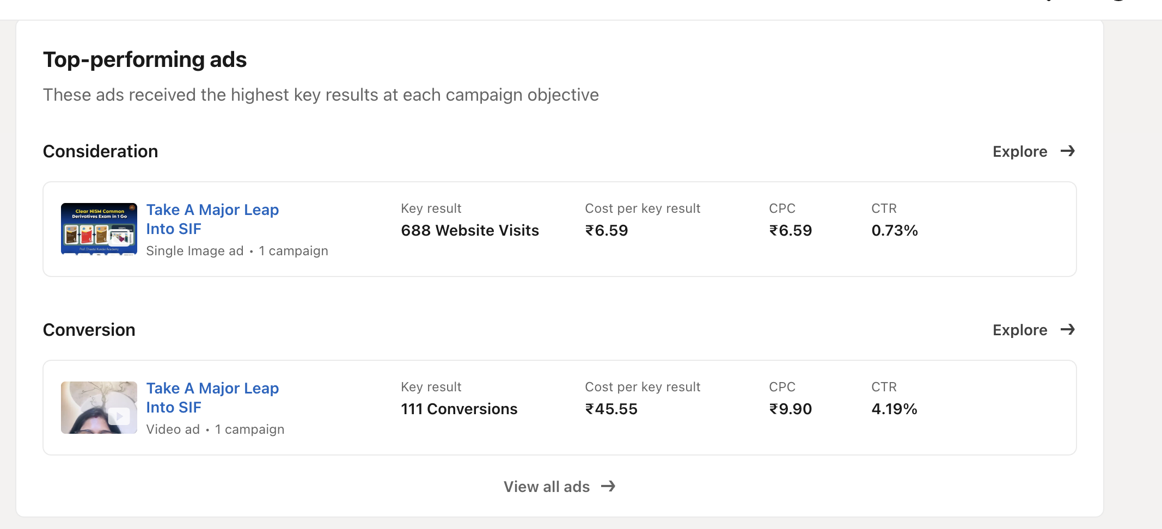The image size is (1162, 529).
Task: Click the Single Image ad campaign count text
Action: [293, 251]
